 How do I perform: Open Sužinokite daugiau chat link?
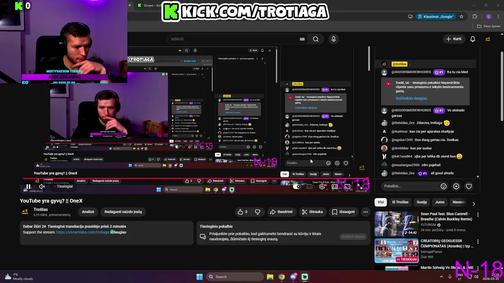pos(411,98)
